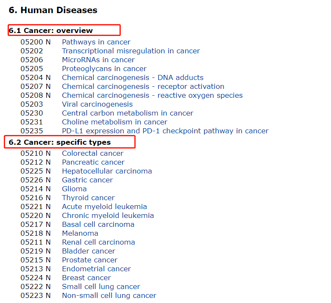Open Chemical carcinogenesis - receptor activation
331x303 pixels.
143,86
